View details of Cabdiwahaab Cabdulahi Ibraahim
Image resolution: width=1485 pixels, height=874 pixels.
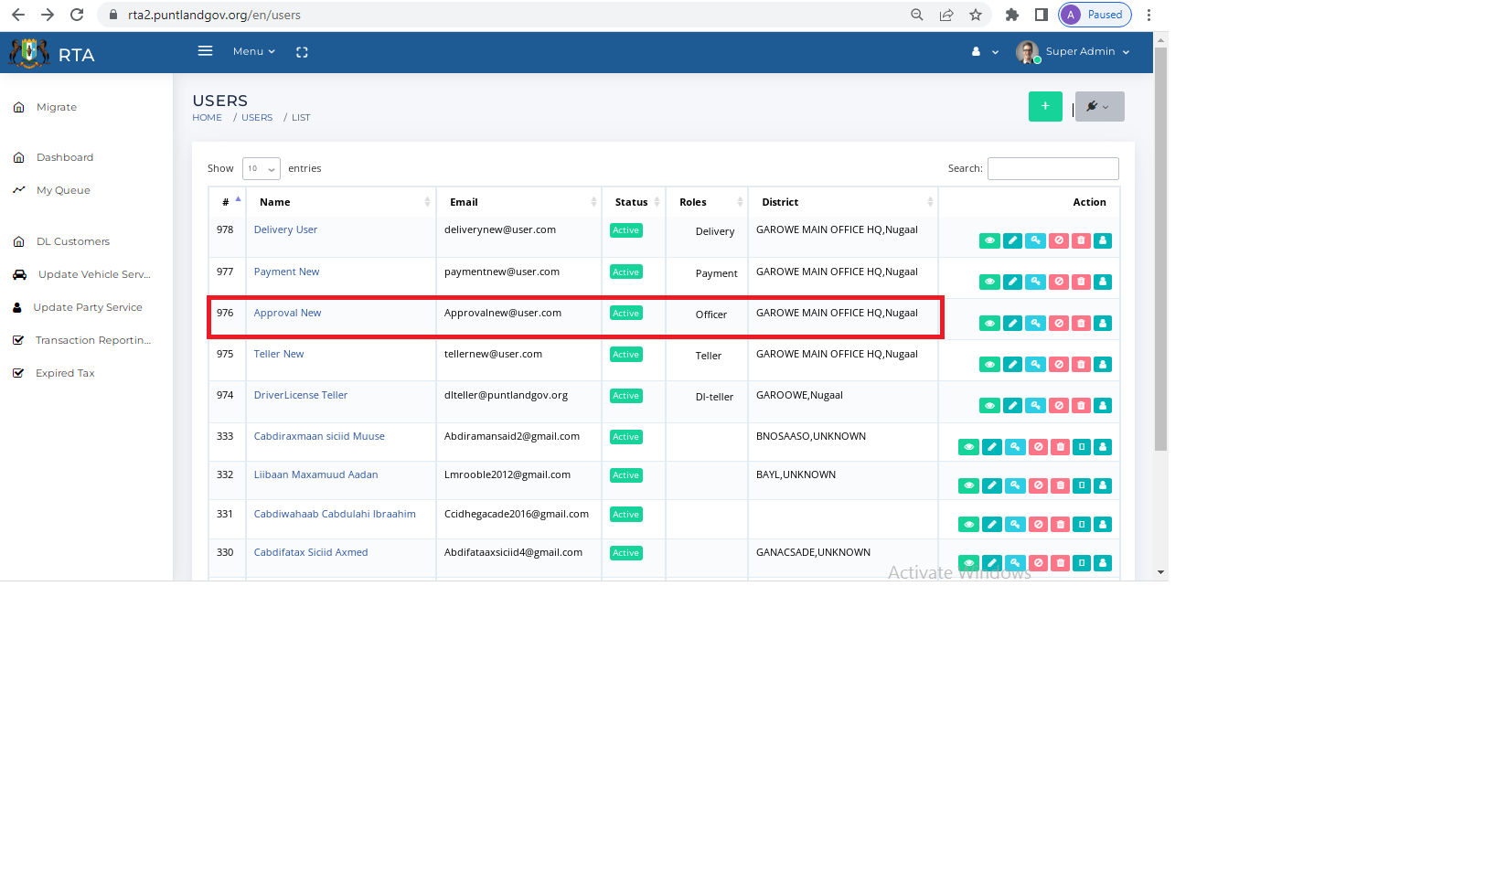[x=968, y=525]
